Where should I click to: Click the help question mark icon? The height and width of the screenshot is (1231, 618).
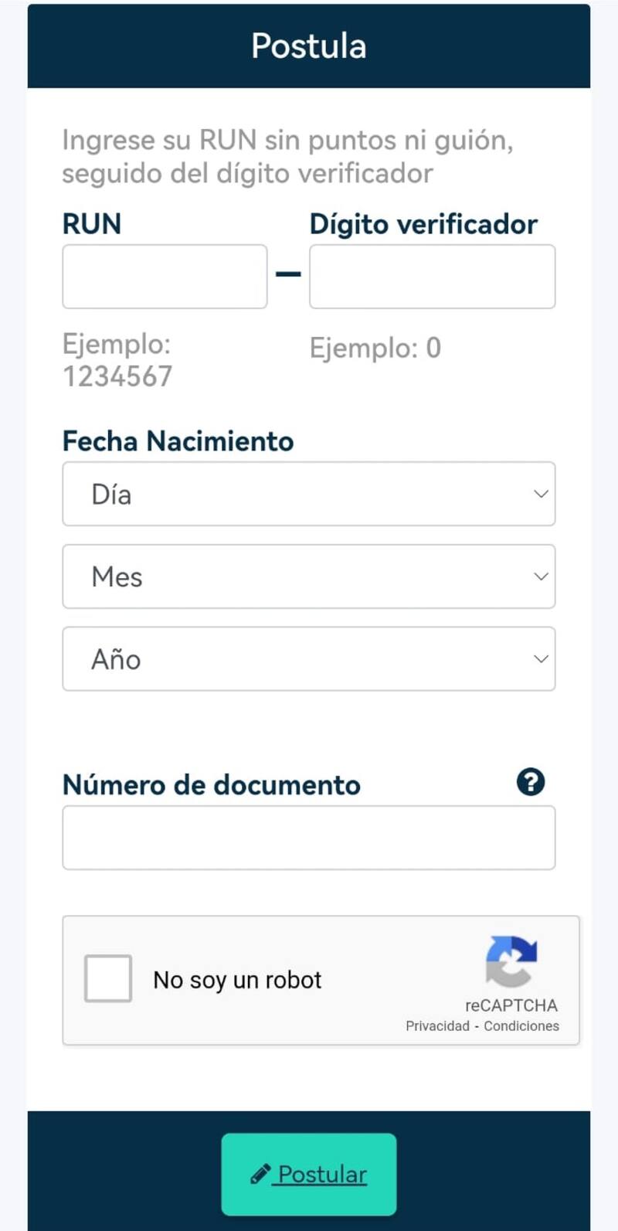pyautogui.click(x=530, y=782)
